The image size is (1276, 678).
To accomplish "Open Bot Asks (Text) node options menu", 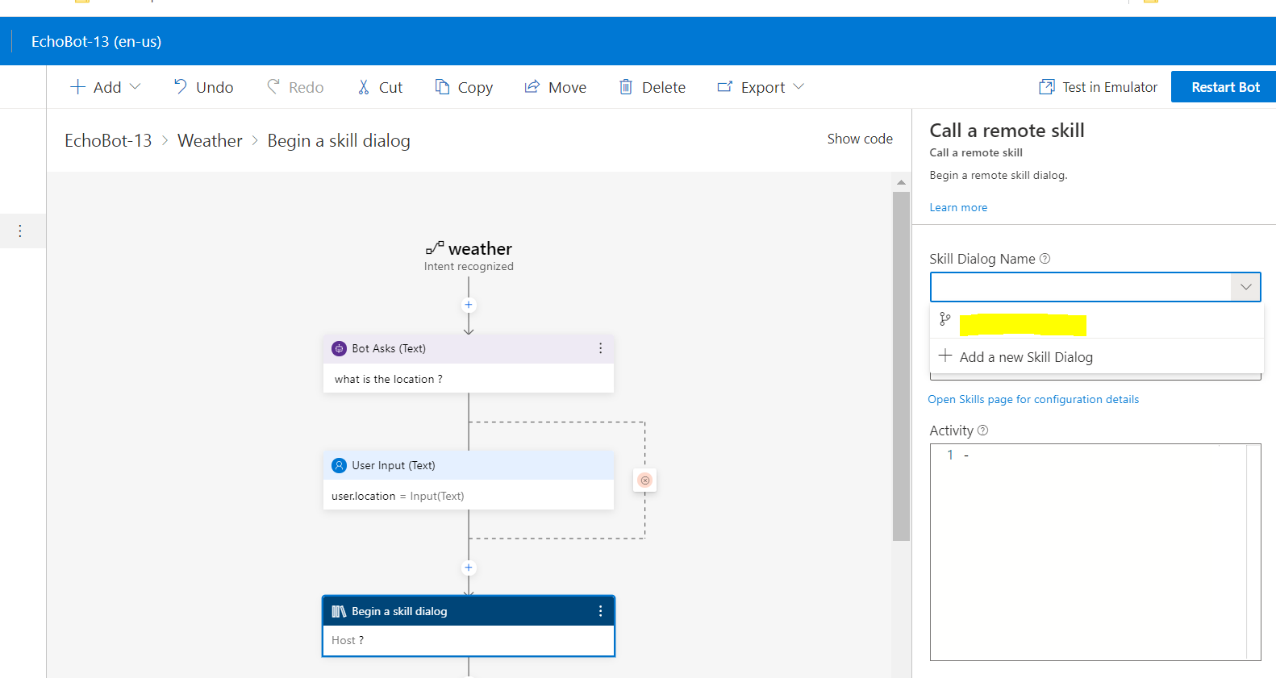I will (x=600, y=348).
